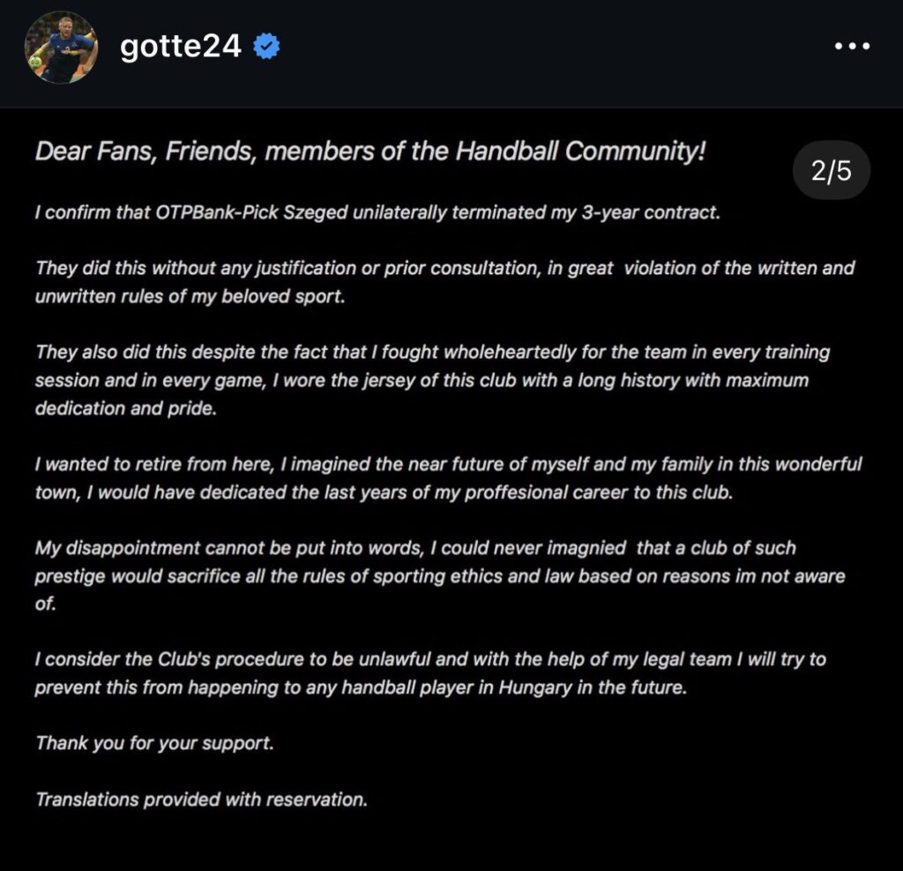This screenshot has height=871, width=903.
Task: Click the "Translations provided with reservation." line
Action: [x=201, y=800]
